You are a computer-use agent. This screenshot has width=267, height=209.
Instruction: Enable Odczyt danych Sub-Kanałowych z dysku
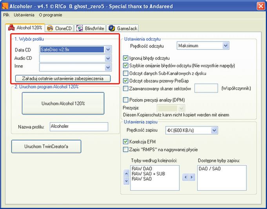(x=125, y=73)
